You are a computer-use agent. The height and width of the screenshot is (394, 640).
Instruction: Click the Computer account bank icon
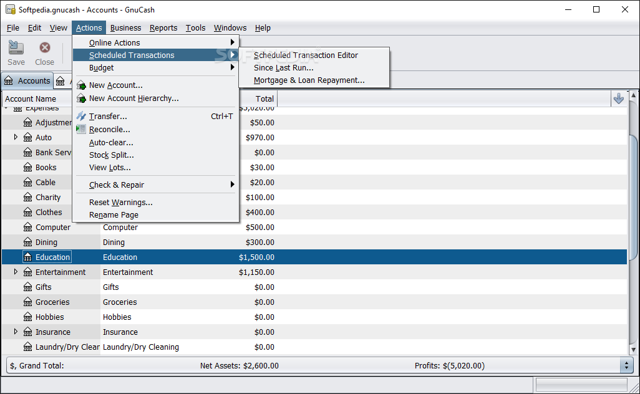[27, 227]
